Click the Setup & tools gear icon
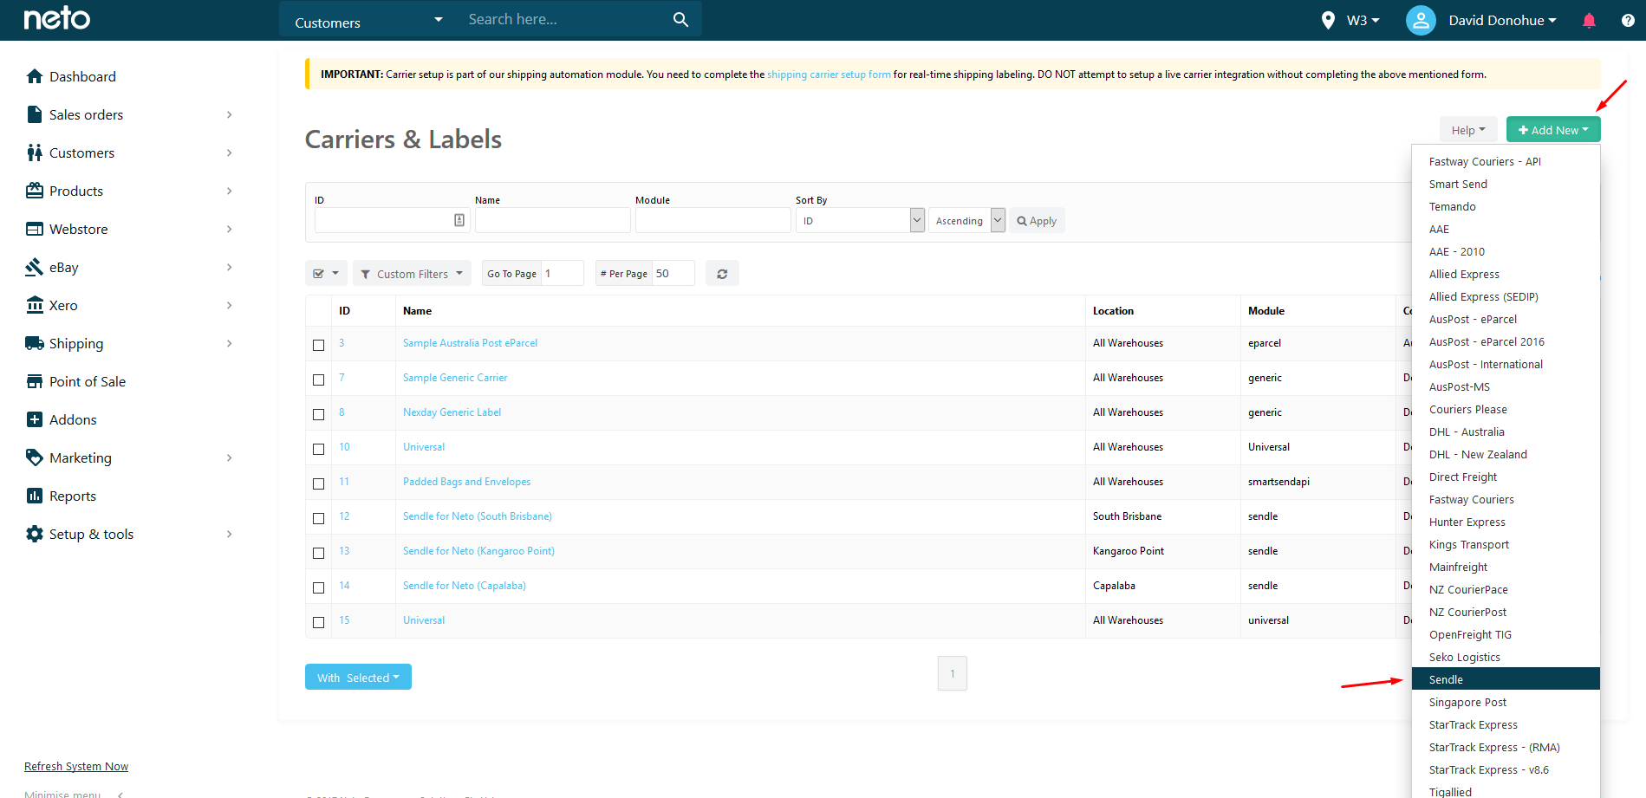The height and width of the screenshot is (798, 1646). tap(35, 534)
